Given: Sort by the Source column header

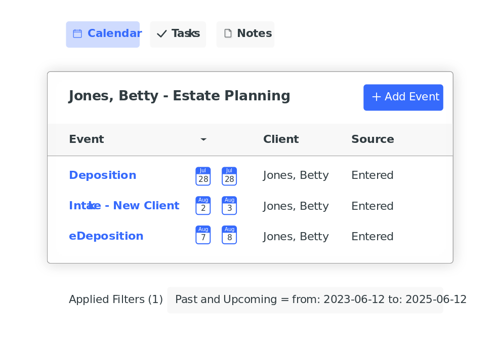Looking at the screenshot, I should tap(372, 139).
